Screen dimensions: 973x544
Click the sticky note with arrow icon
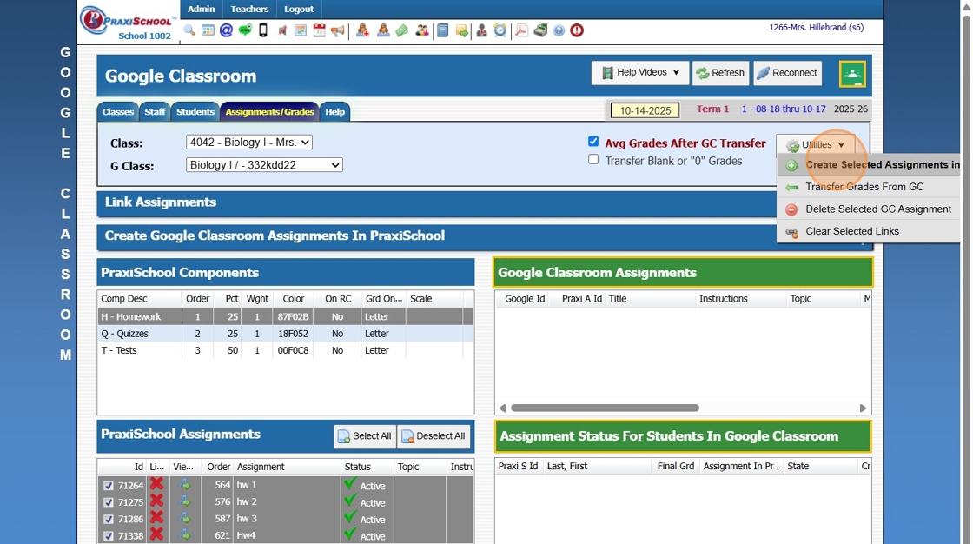[x=461, y=30]
